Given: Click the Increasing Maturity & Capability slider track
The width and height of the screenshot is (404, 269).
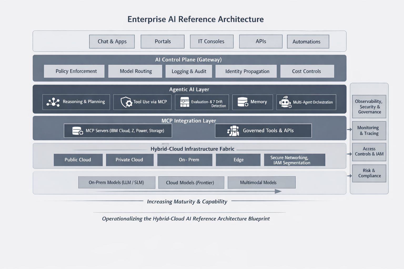Looking at the screenshot, I should [x=187, y=202].
